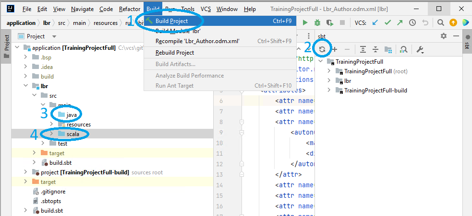The image size is (472, 216).
Task: Click the VCS Update Project arrow
Action: click(x=376, y=23)
